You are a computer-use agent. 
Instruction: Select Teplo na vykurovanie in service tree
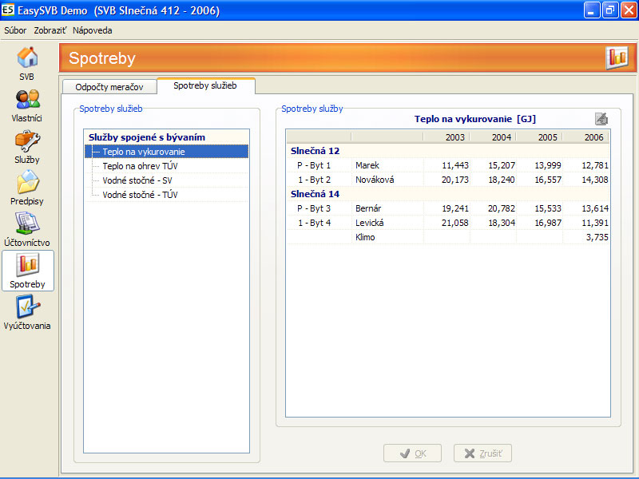pyautogui.click(x=167, y=152)
